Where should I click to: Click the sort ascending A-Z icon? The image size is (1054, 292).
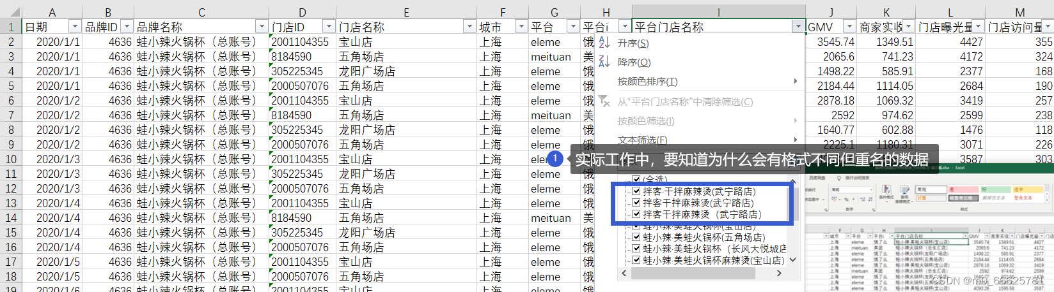point(604,43)
